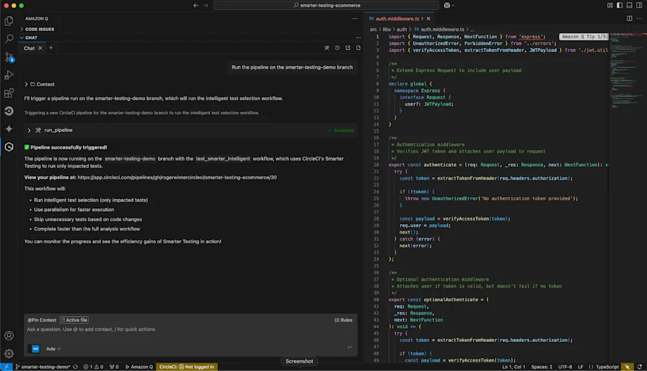Go to line via Ln 1, Col 1
647x371 pixels.
[x=513, y=367]
